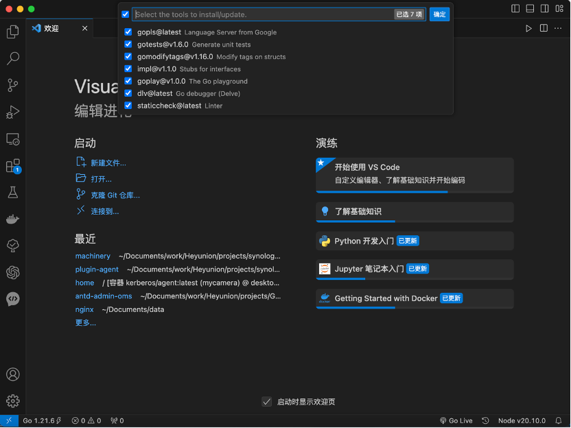The image size is (571, 428).
Task: Open the Extensions view with update badge
Action: coord(13,166)
